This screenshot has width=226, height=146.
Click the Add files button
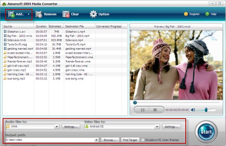point(16,14)
